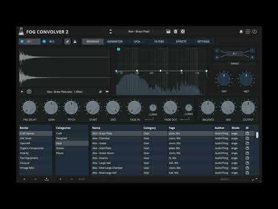The height and width of the screenshot is (209, 278).
Task: Click the snapshot camera icon under the waveform
Action: point(29,92)
